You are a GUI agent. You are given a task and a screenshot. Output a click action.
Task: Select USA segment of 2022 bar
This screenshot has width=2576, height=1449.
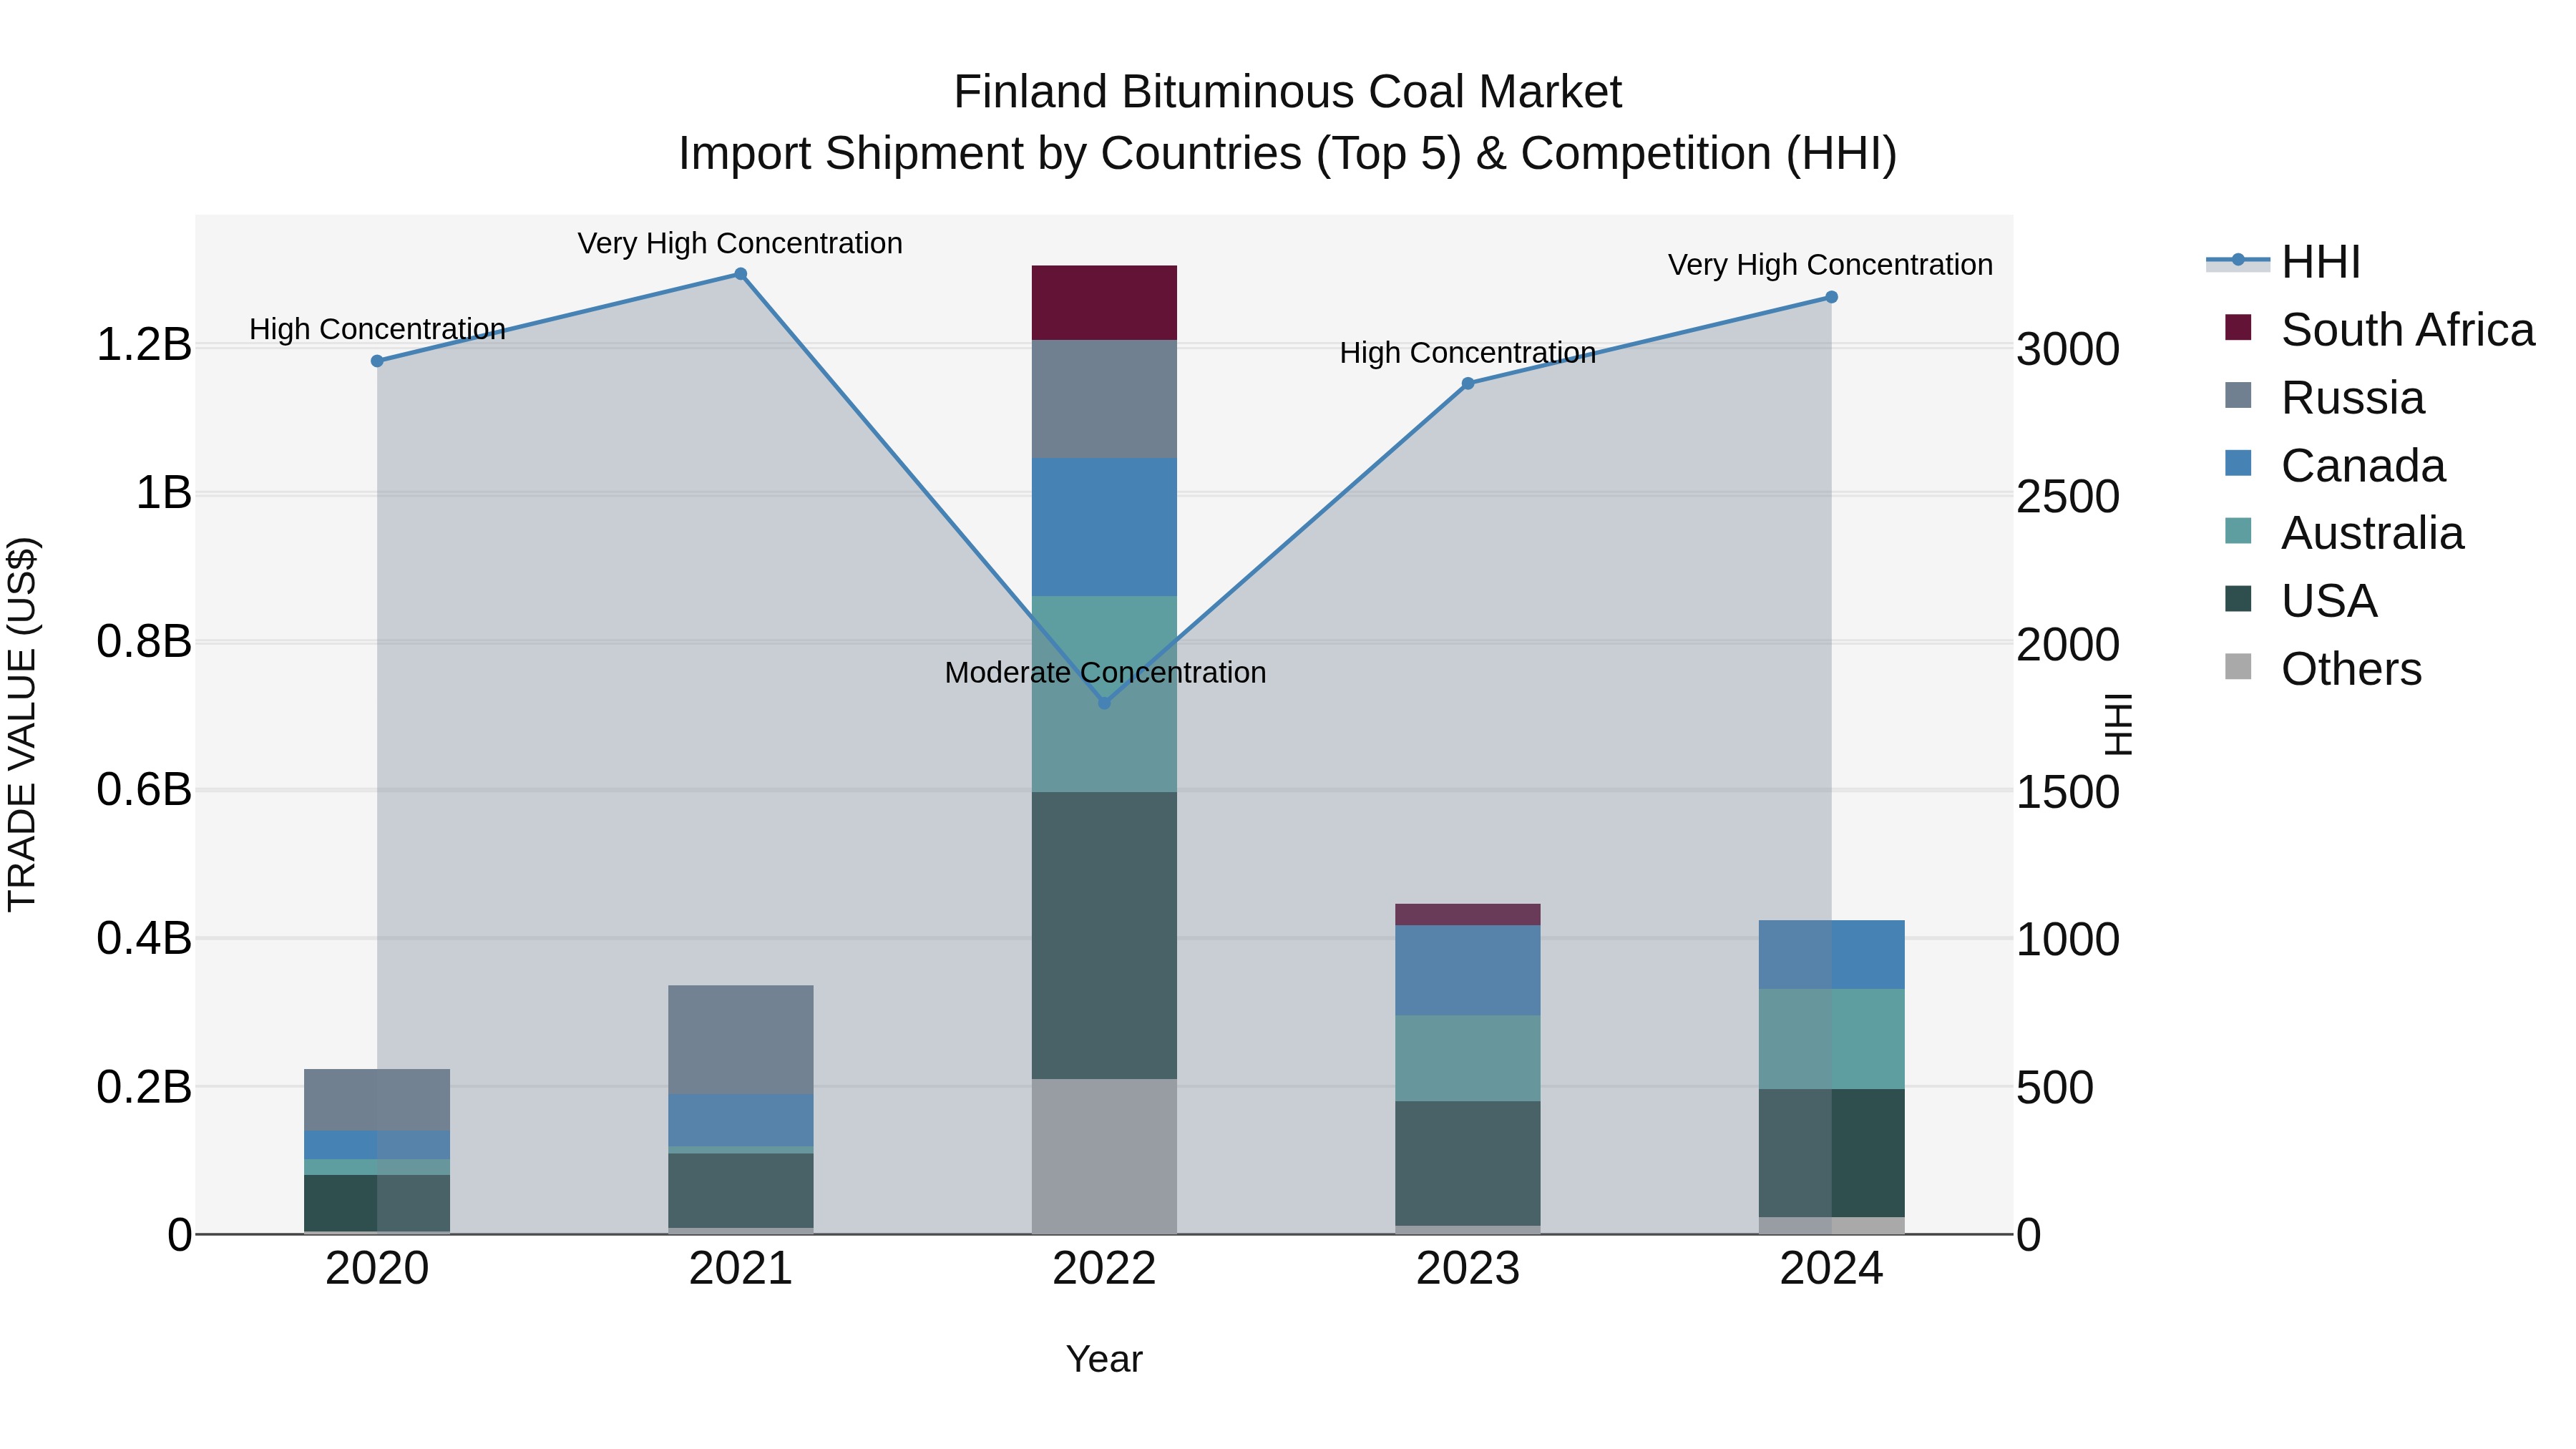[x=1104, y=935]
